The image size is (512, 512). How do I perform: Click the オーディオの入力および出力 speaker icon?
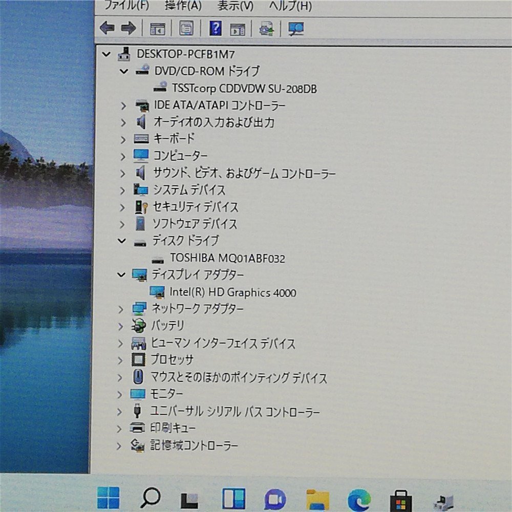141,122
